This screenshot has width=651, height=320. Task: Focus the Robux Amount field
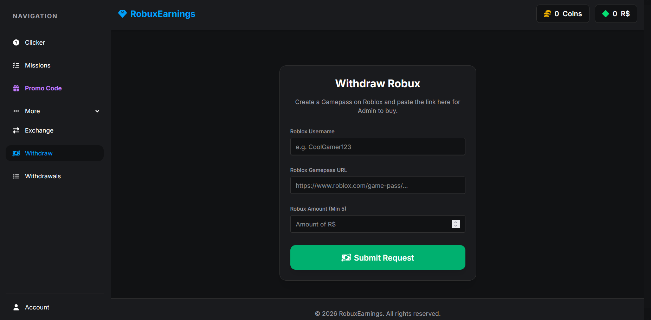pos(378,224)
